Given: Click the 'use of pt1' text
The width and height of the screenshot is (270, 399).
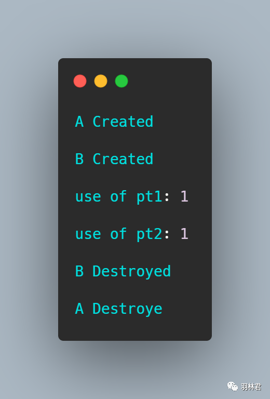Looking at the screenshot, I should point(119,197).
